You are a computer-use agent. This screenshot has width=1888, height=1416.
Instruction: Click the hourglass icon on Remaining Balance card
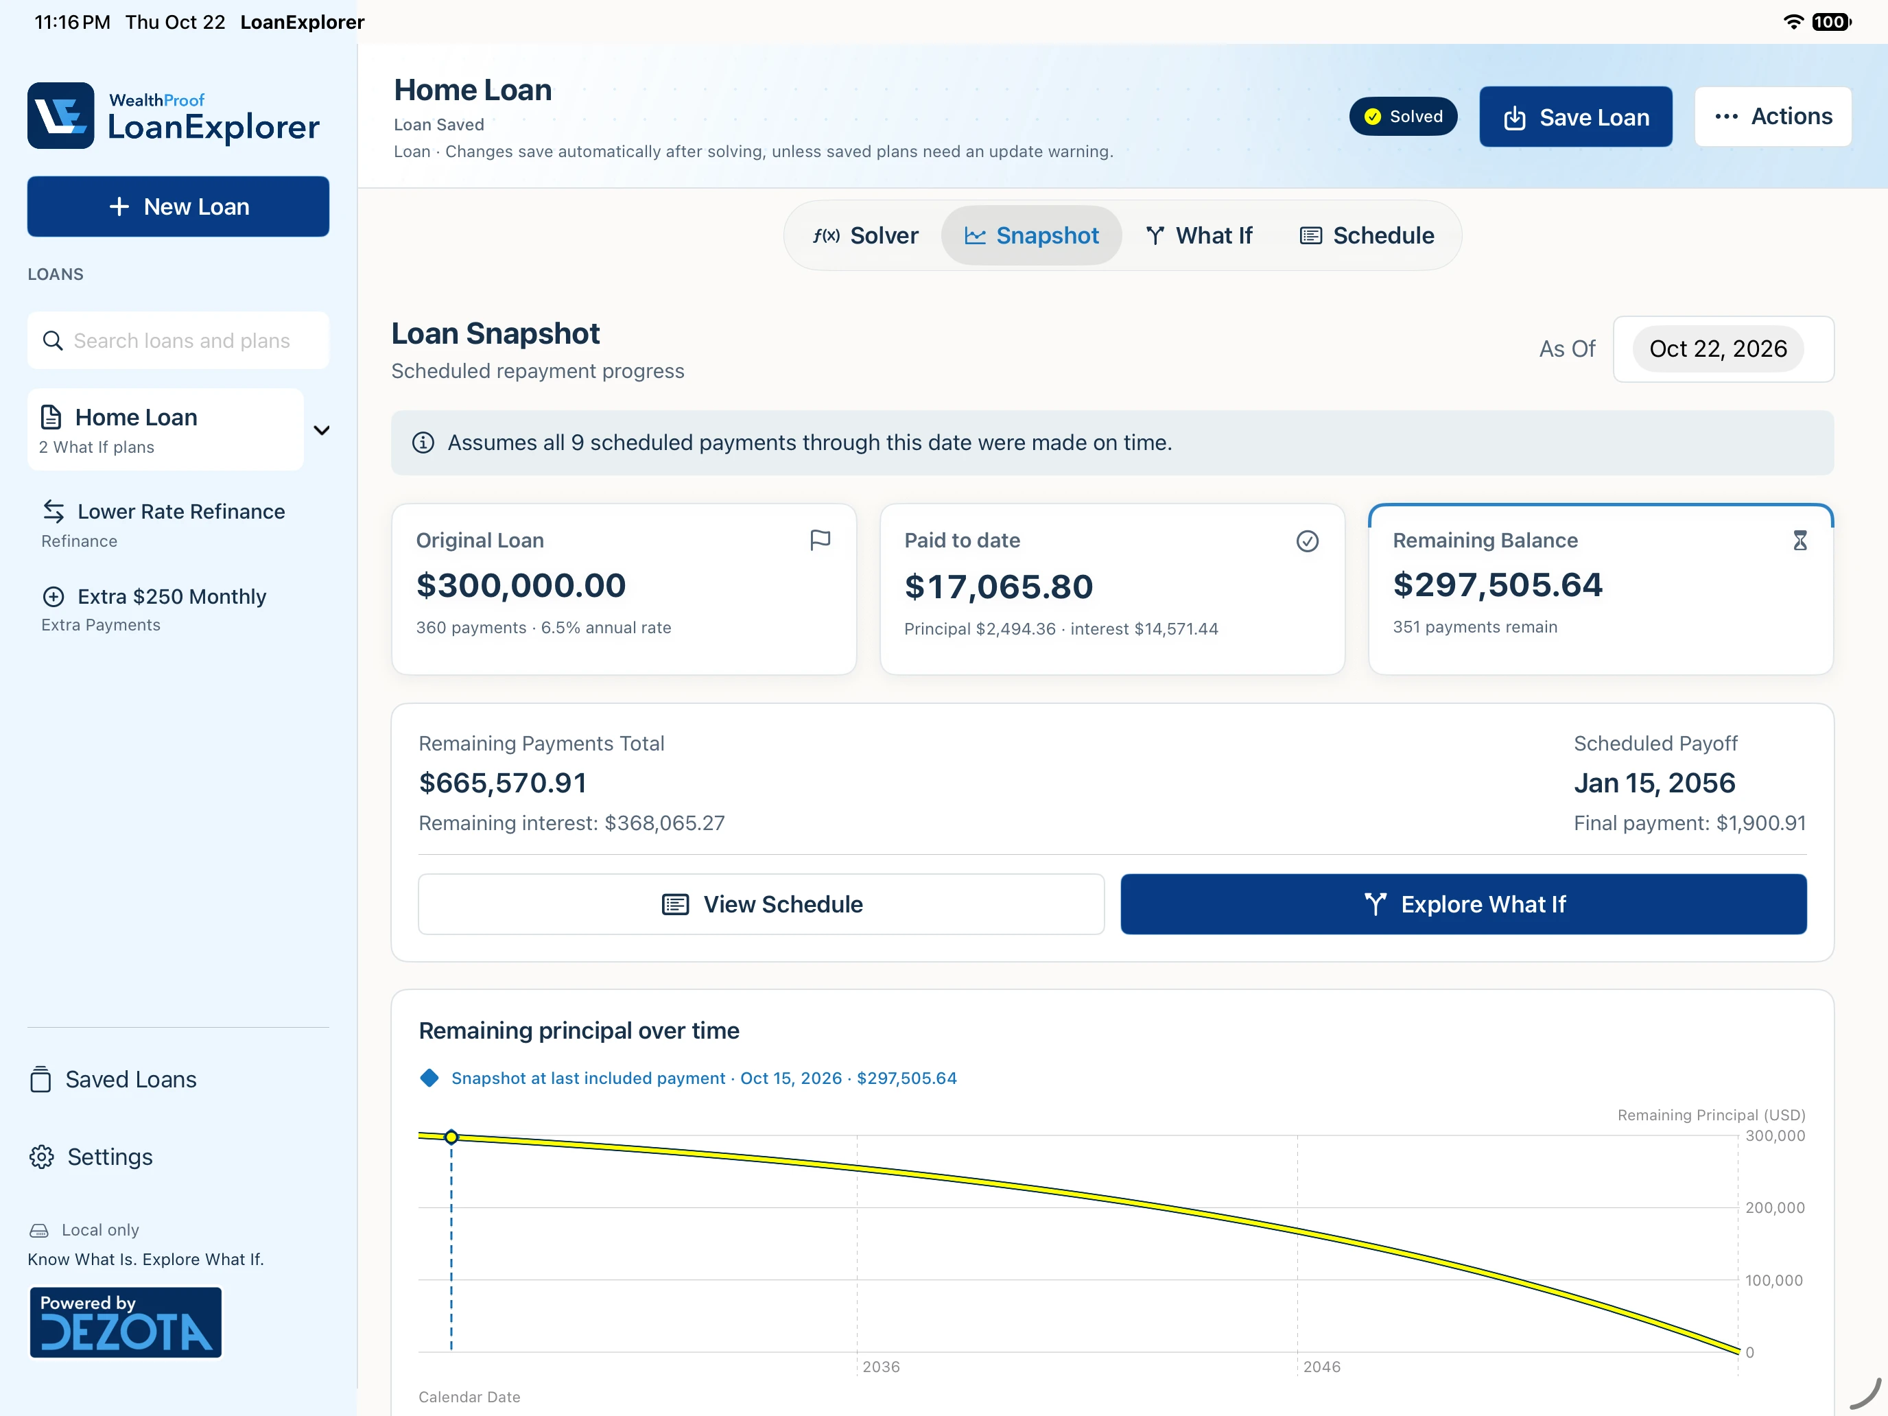[1799, 541]
